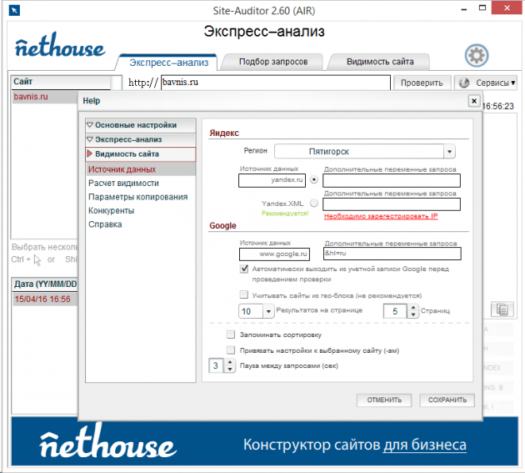525x473 pixels.
Task: Enable the Запоминать сортировку checkbox
Action: click(231, 335)
